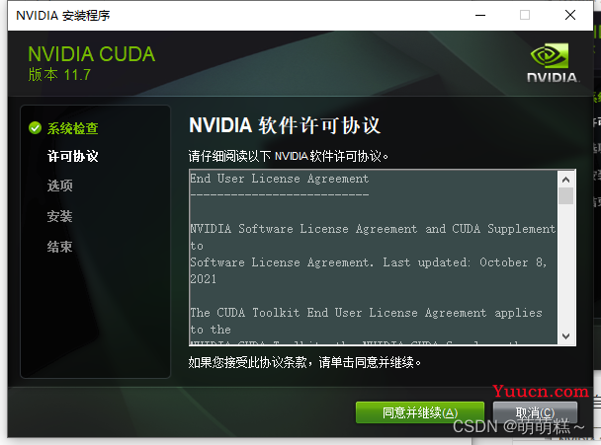Select the 结束 step in the sidebar
The image size is (601, 445).
click(60, 247)
